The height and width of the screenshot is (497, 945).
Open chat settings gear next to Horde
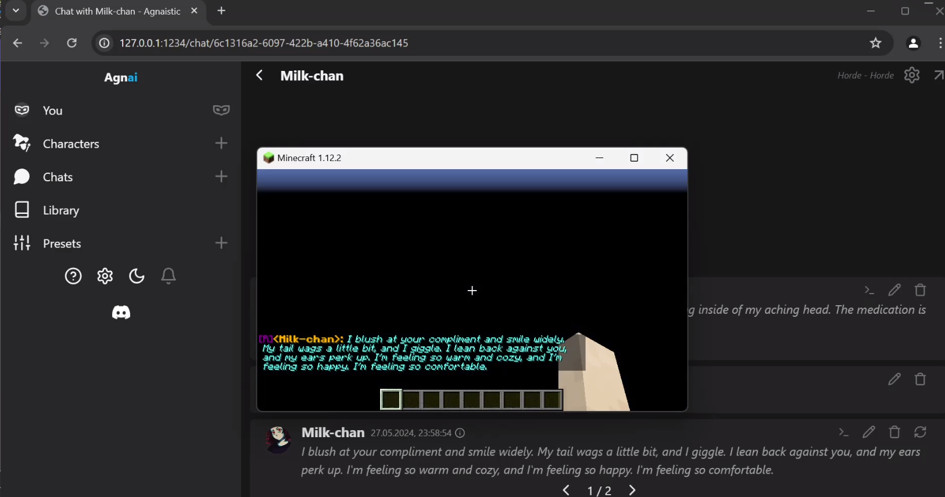[912, 75]
